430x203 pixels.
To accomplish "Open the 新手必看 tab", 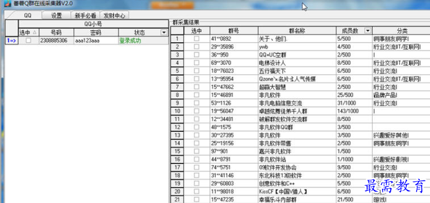I will point(85,16).
